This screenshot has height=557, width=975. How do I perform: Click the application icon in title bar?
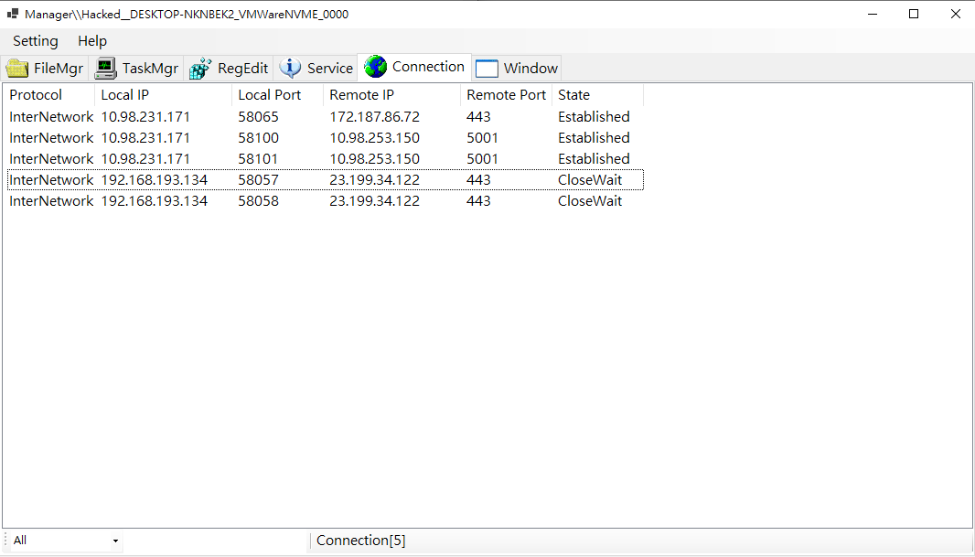(13, 14)
